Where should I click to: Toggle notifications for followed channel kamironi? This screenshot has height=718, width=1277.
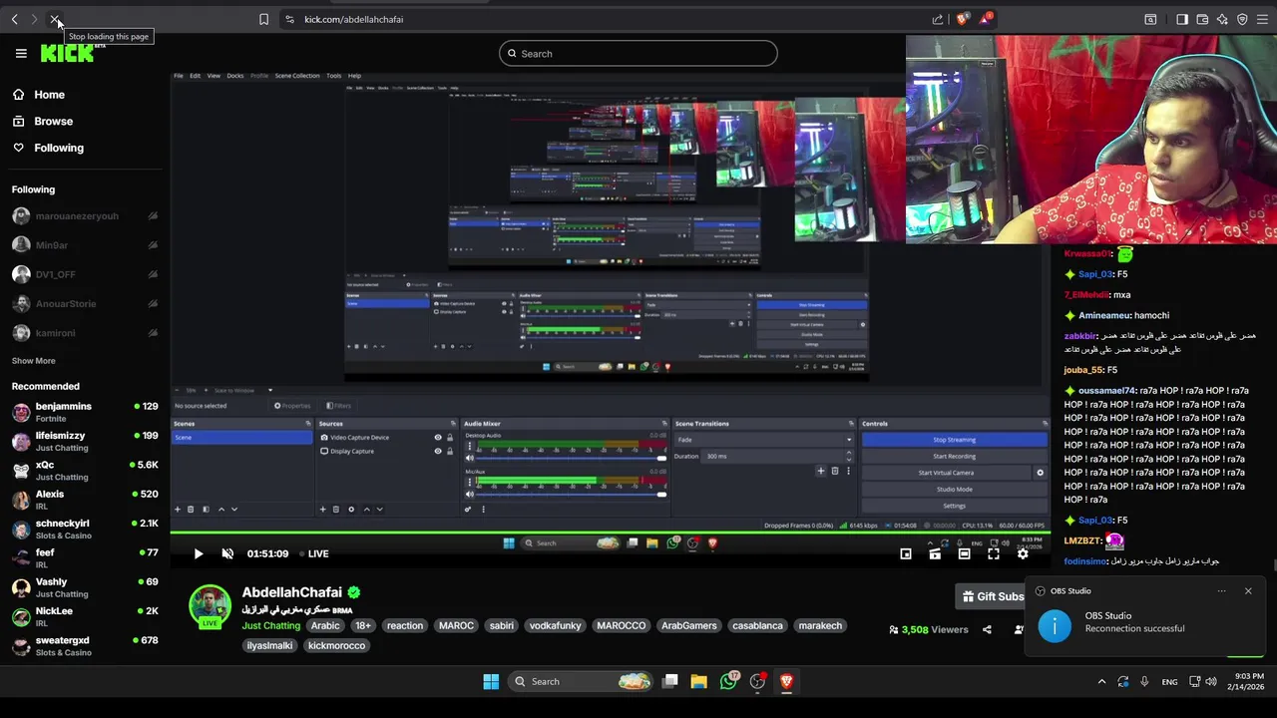point(153,333)
